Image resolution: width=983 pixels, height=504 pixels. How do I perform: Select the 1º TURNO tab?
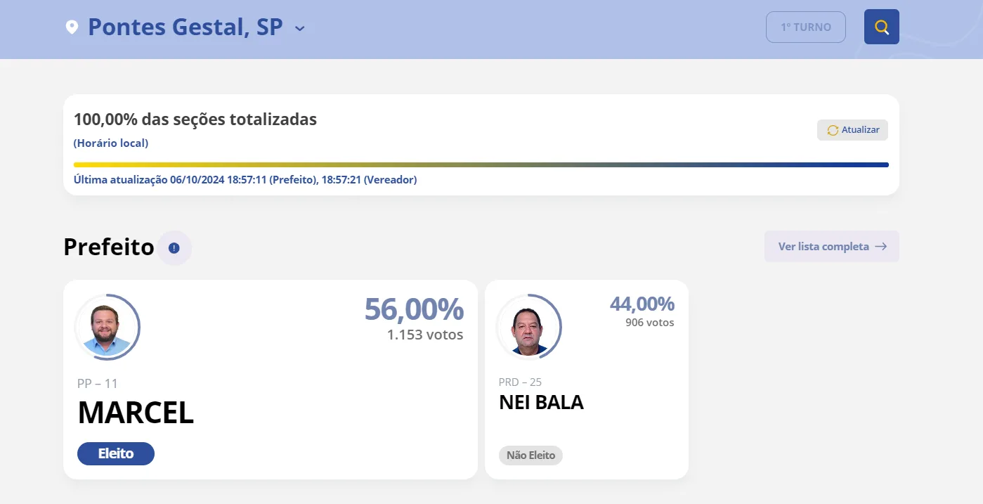point(806,27)
